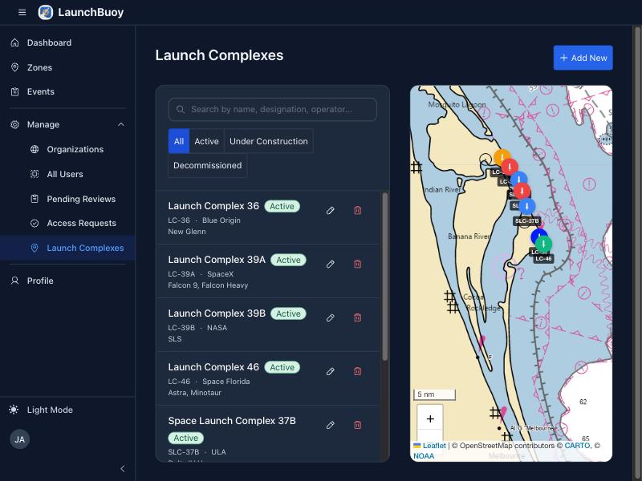This screenshot has height=481, width=642.
Task: Select the Decommissioned filter tab
Action: 208,165
